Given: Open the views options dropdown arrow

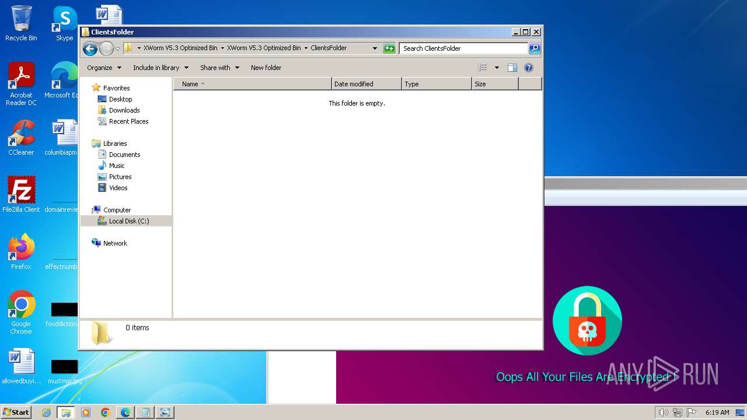Looking at the screenshot, I should tap(497, 68).
